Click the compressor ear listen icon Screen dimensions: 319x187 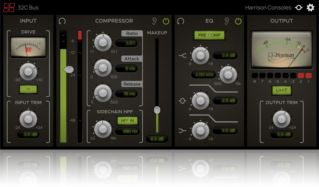pos(154,21)
